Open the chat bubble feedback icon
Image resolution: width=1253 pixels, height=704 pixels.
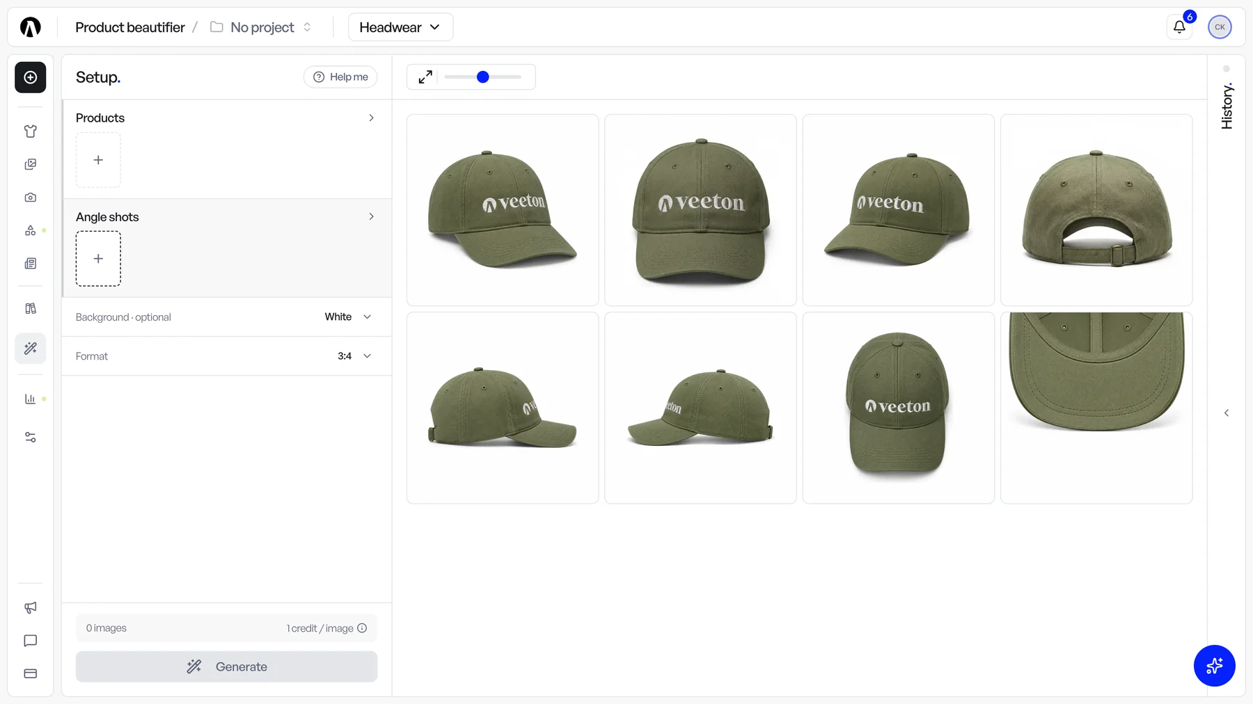coord(31,641)
